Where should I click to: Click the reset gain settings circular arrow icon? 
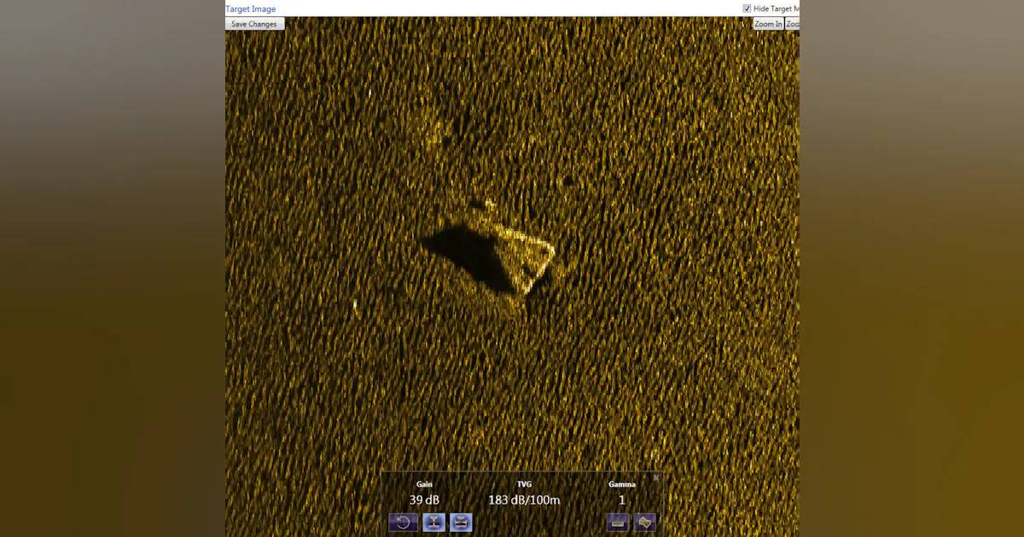pyautogui.click(x=403, y=523)
